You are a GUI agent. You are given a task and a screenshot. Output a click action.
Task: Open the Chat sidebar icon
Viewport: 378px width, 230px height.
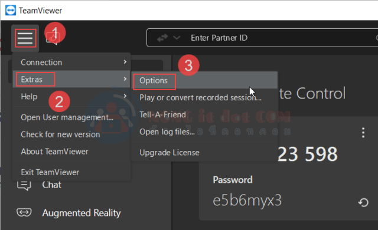[24, 185]
